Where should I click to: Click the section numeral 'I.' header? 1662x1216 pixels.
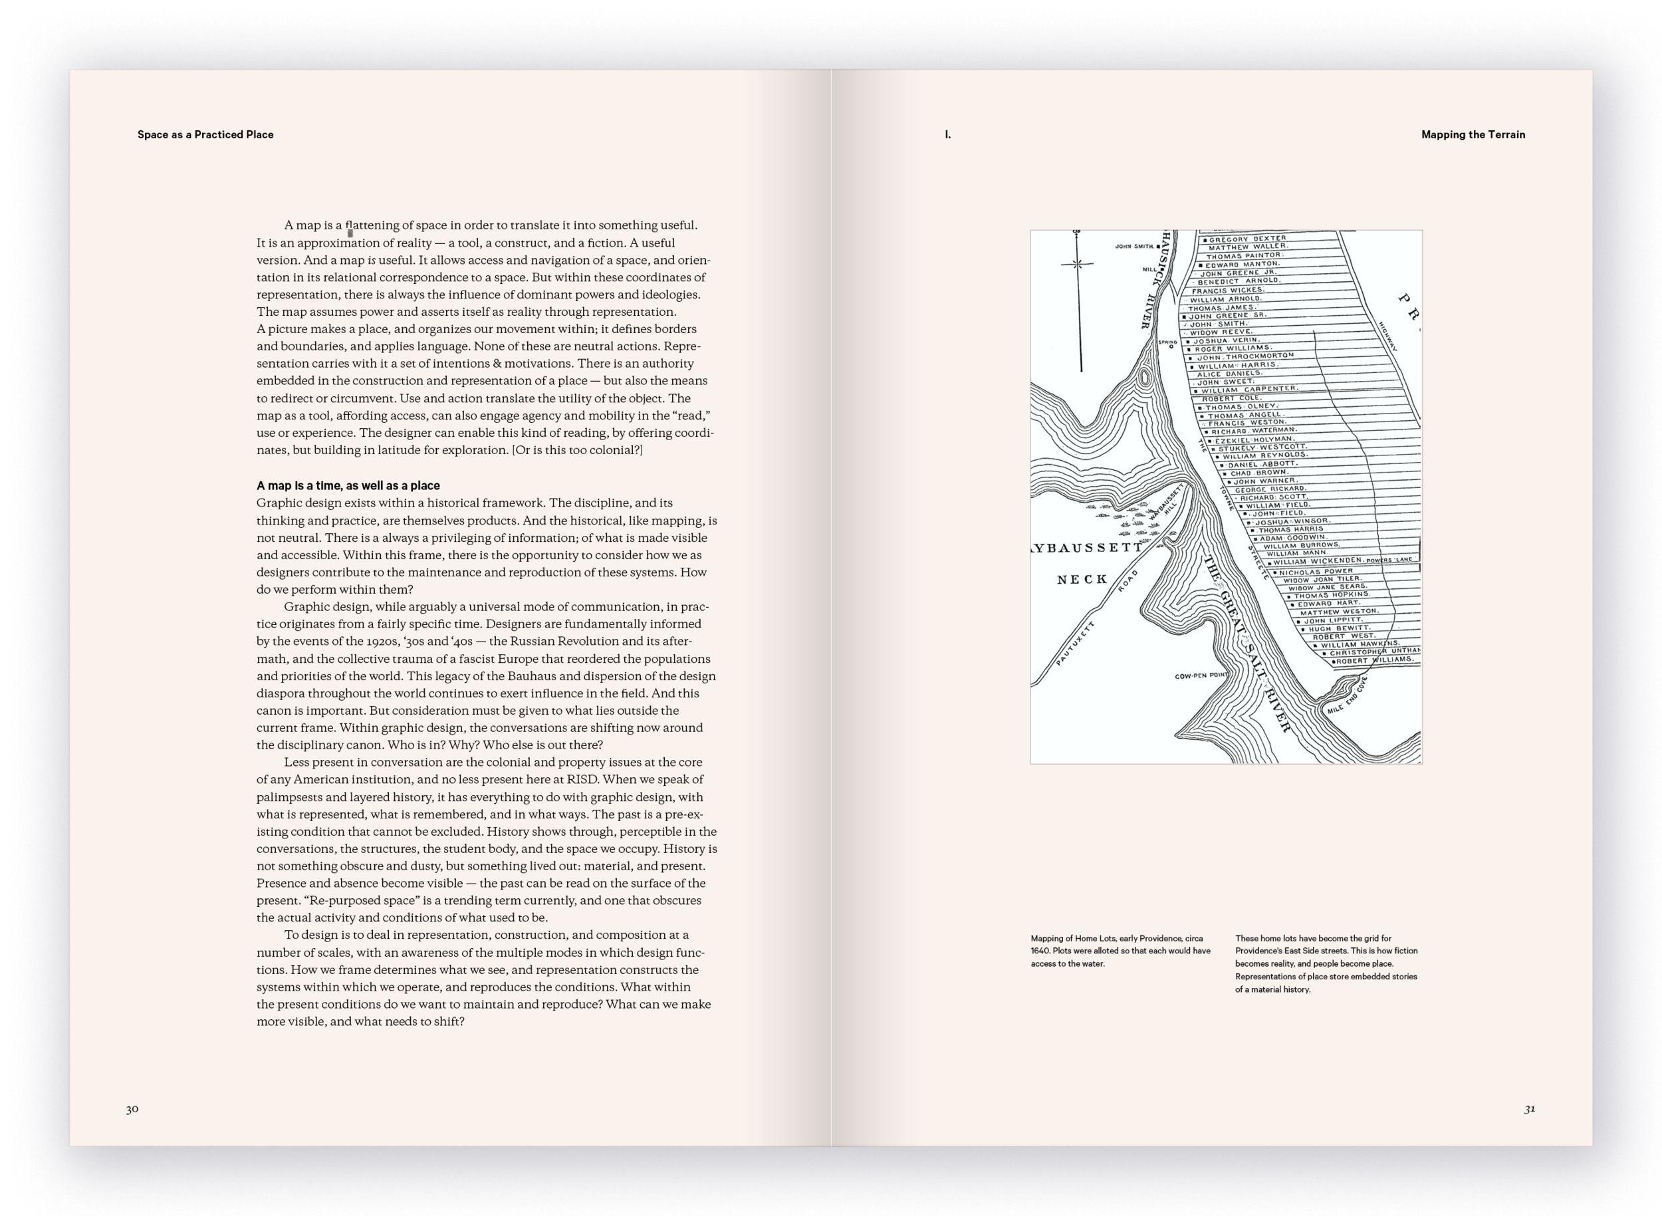coord(947,135)
